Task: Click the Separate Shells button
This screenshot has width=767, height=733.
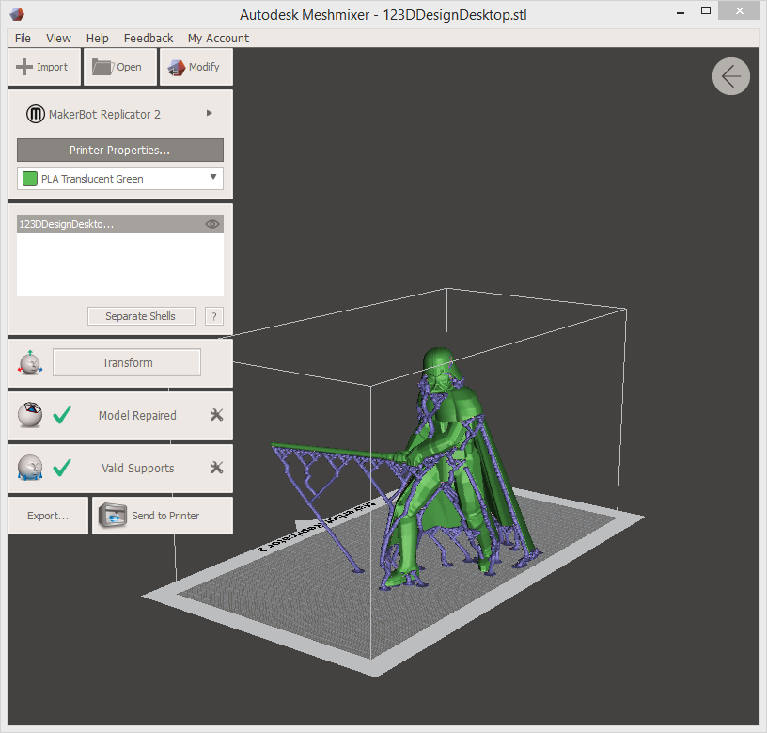Action: pos(140,316)
